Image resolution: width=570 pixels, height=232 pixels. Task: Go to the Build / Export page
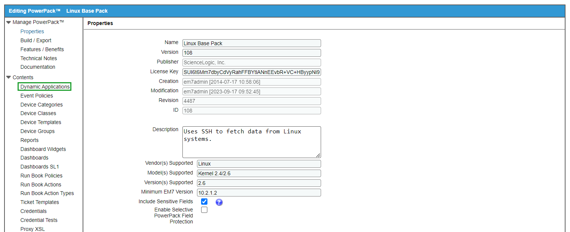click(36, 40)
